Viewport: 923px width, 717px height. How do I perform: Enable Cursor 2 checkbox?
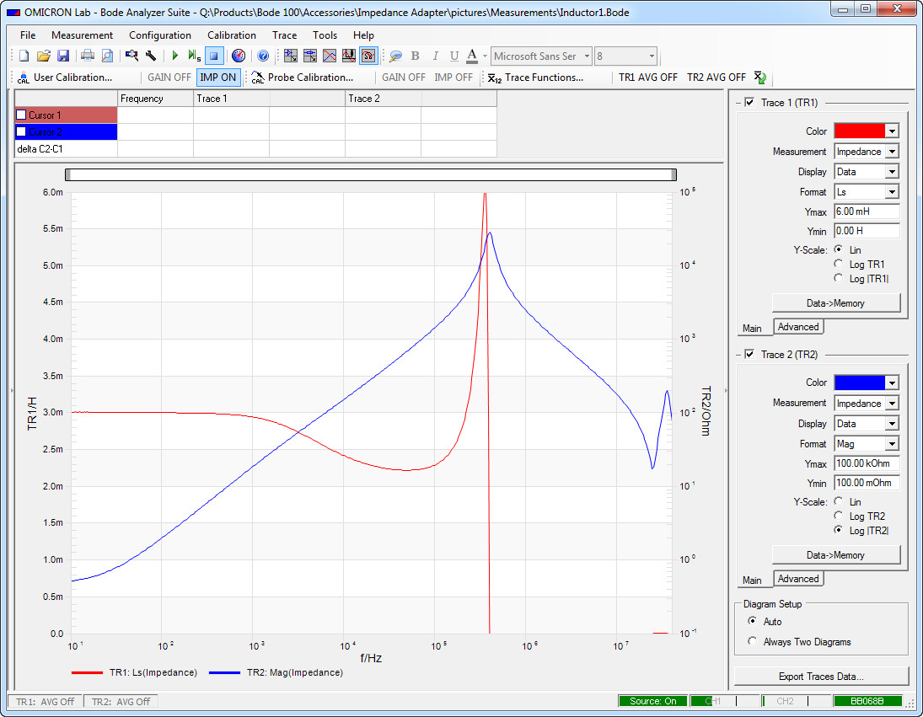[21, 131]
